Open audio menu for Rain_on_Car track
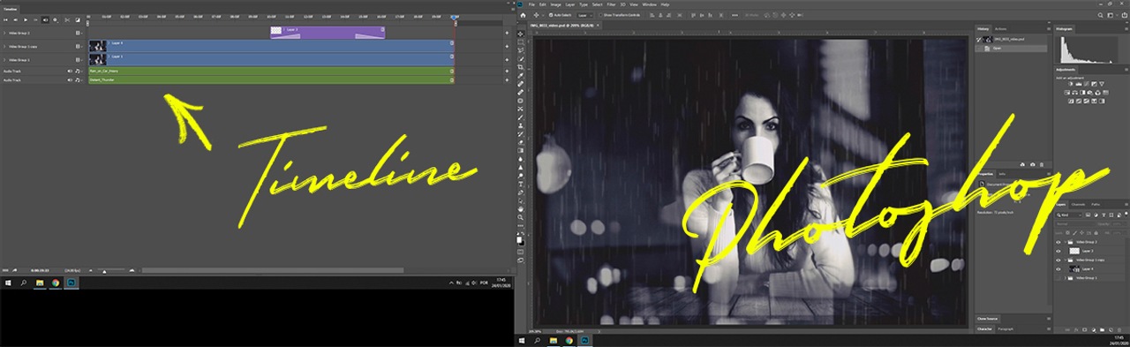Viewport: 1130px width, 347px height. point(79,71)
